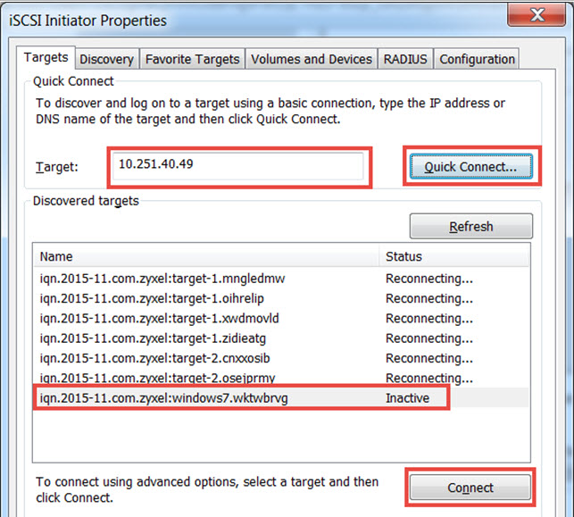This screenshot has height=517, width=574.
Task: Refresh the discovered targets list
Action: coord(470,227)
